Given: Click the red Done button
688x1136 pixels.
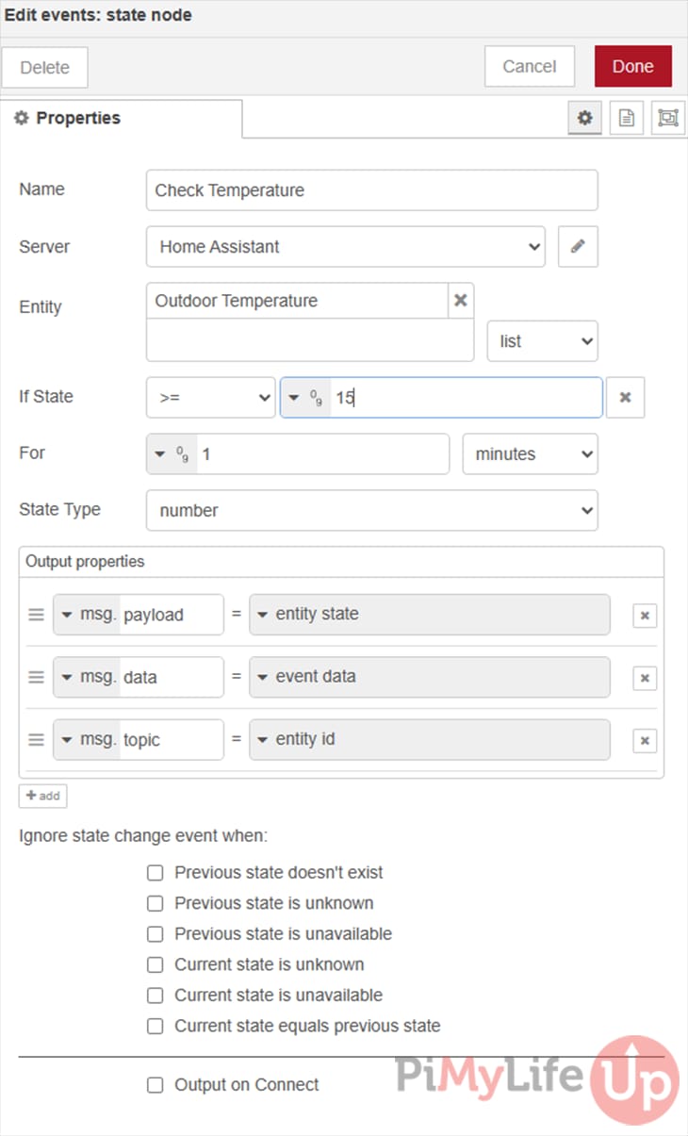Looking at the screenshot, I should pos(632,67).
